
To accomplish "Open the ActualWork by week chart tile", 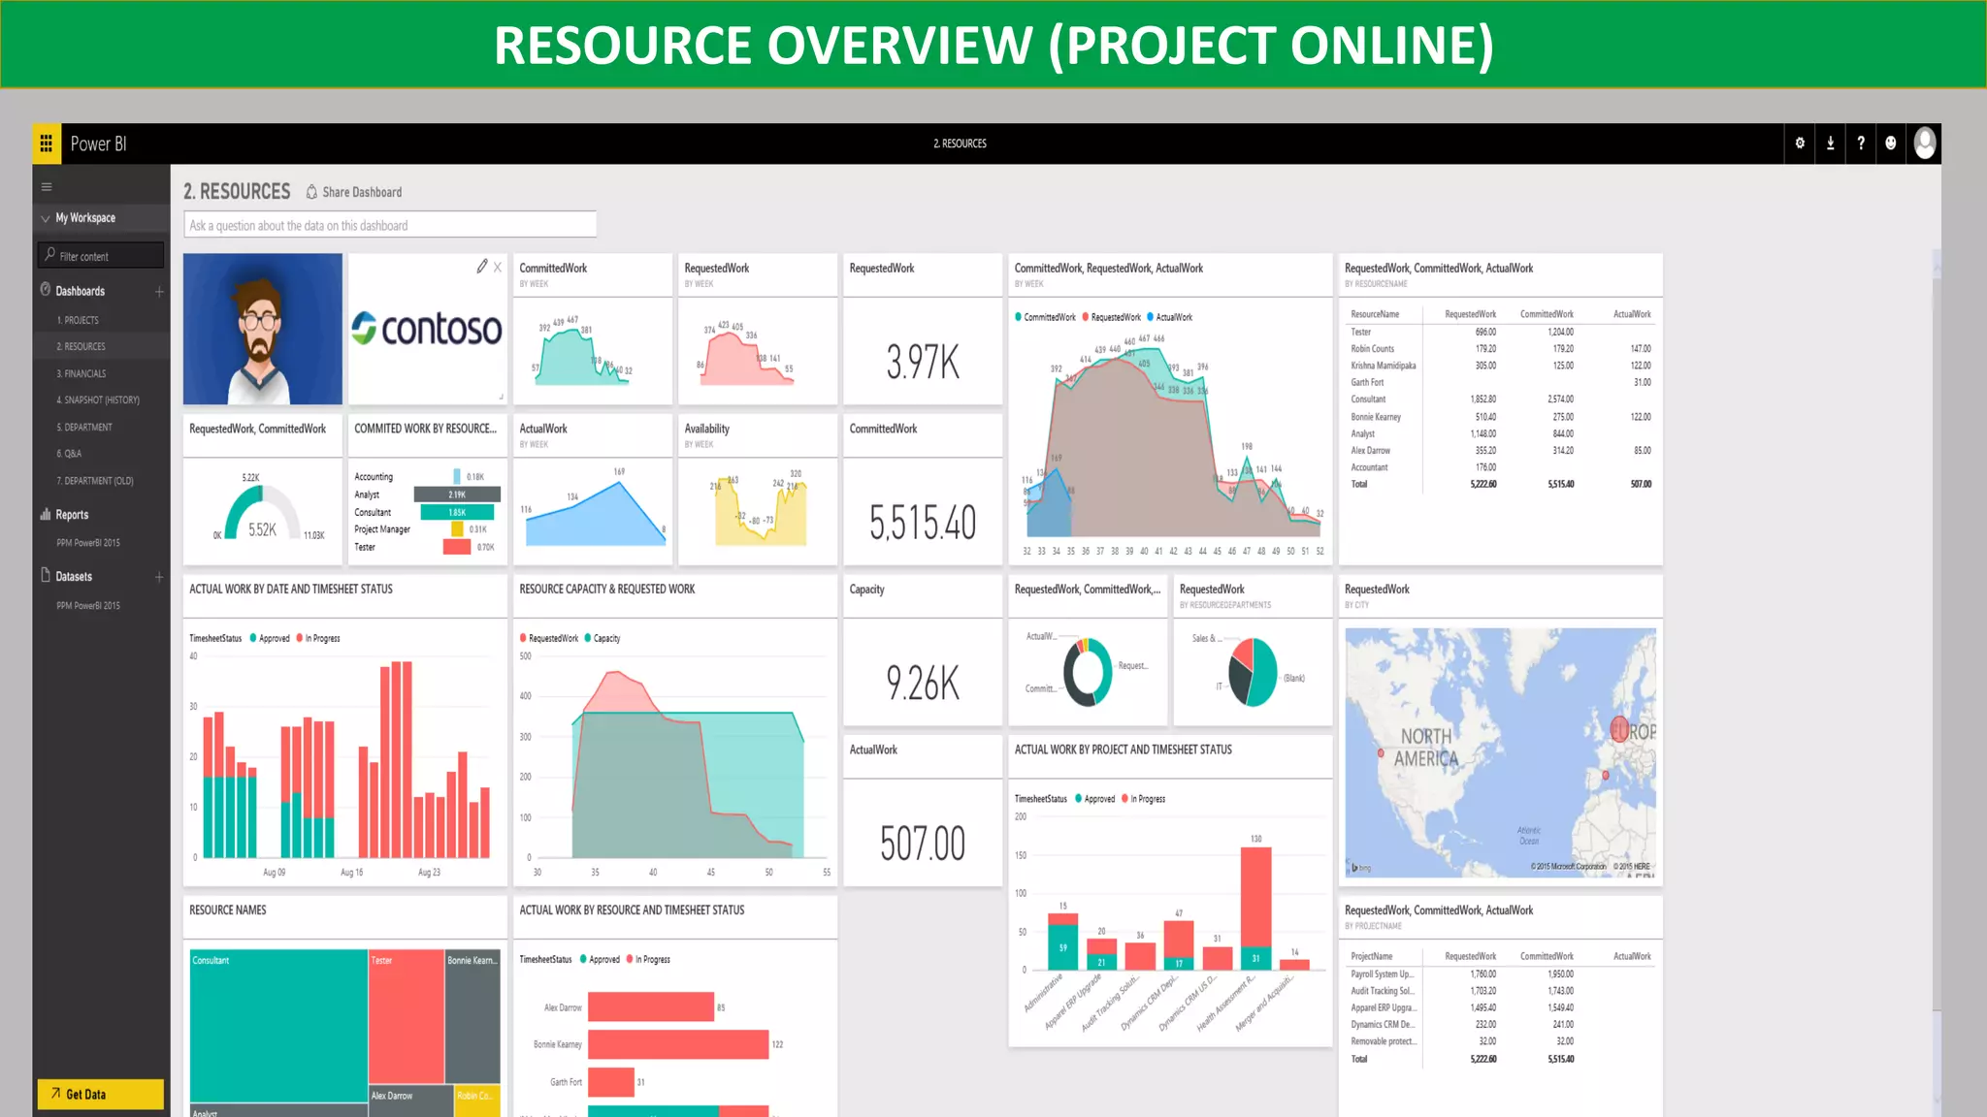I will click(593, 490).
